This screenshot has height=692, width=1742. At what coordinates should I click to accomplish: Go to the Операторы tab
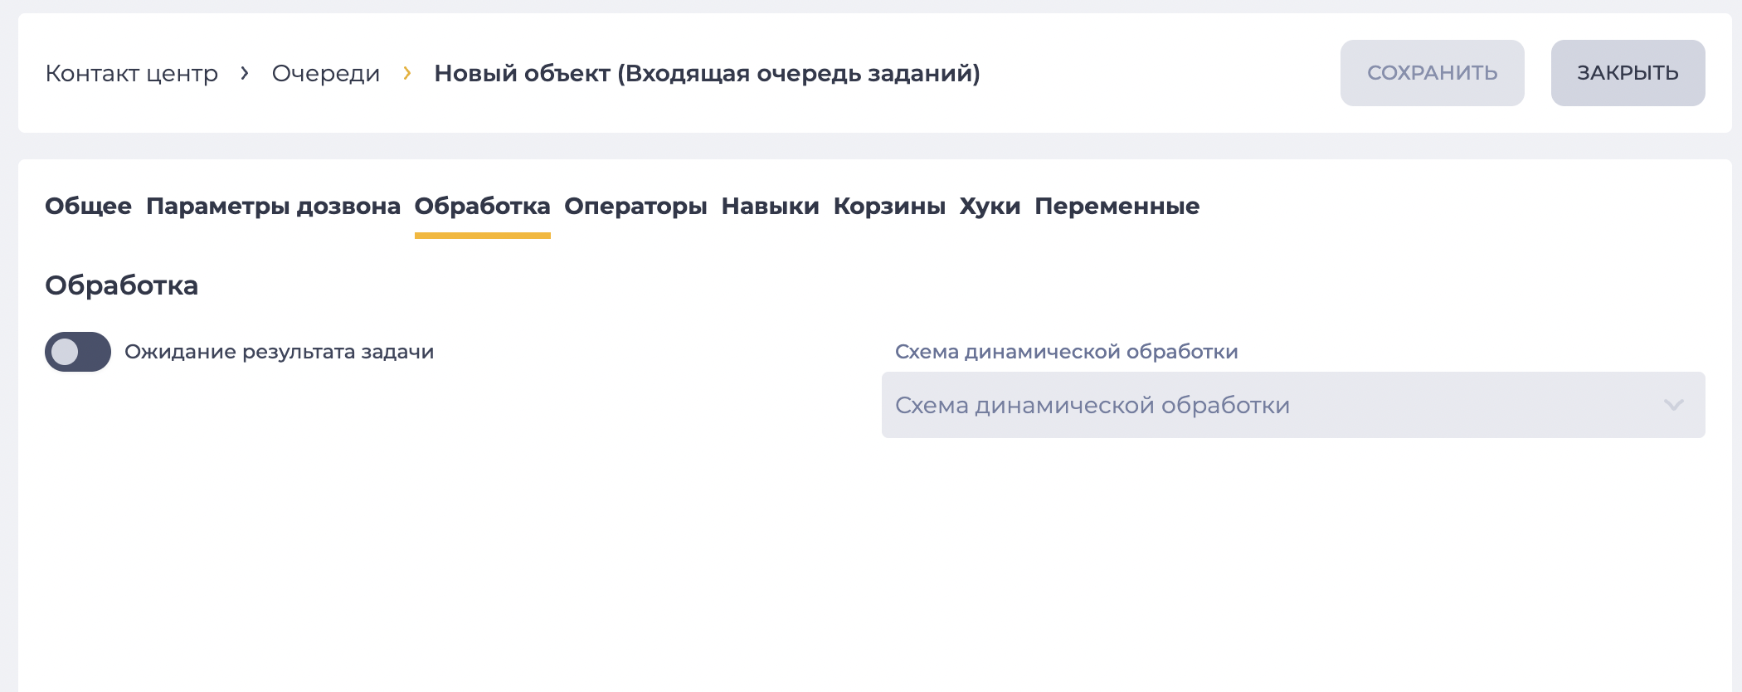click(x=635, y=206)
